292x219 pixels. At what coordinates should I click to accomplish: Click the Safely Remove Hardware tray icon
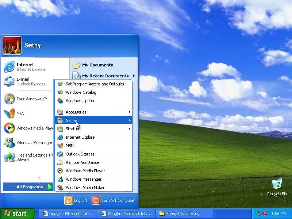coord(258,214)
